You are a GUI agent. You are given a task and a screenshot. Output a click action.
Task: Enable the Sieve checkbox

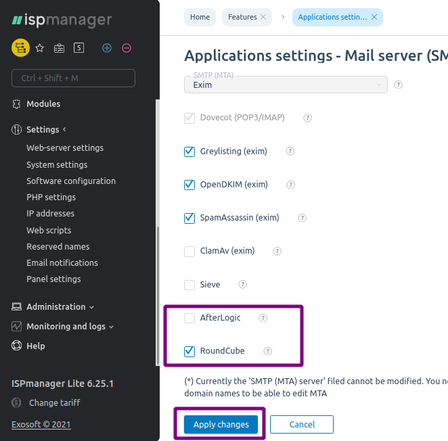[189, 285]
